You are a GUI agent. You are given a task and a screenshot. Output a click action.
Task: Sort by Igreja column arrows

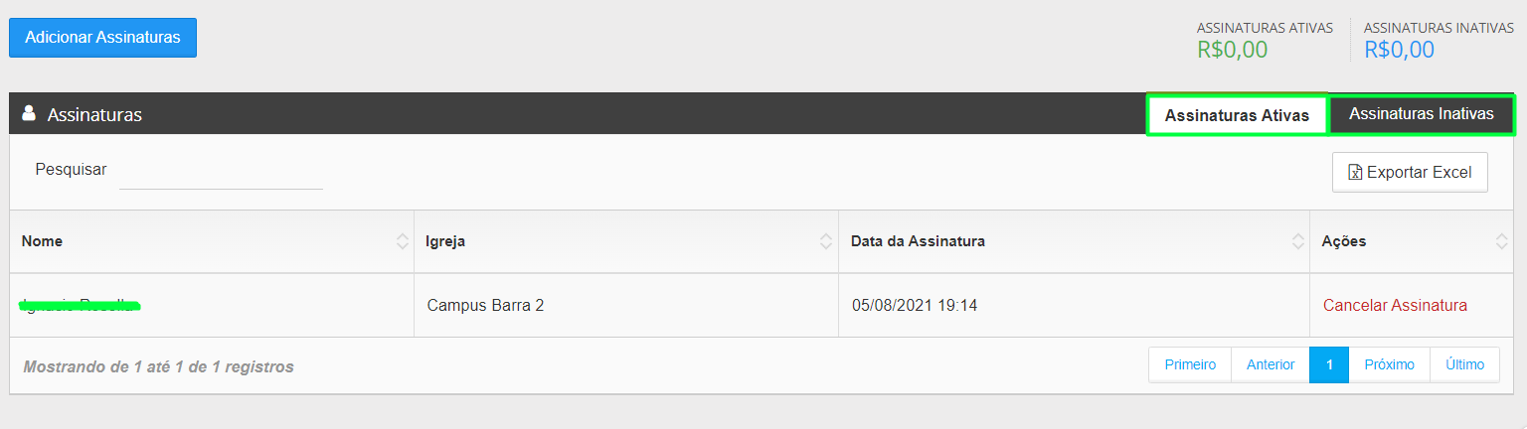tap(825, 241)
